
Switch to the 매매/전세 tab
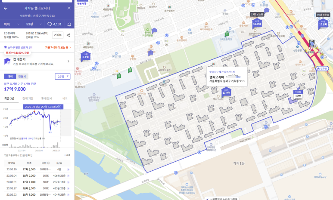click(x=47, y=98)
